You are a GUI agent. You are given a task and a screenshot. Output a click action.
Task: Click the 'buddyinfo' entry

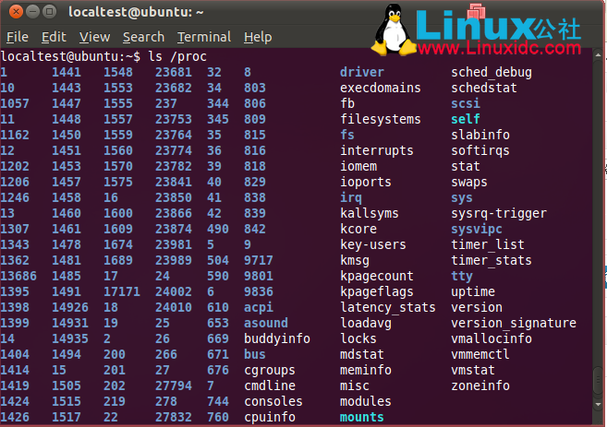click(x=277, y=338)
